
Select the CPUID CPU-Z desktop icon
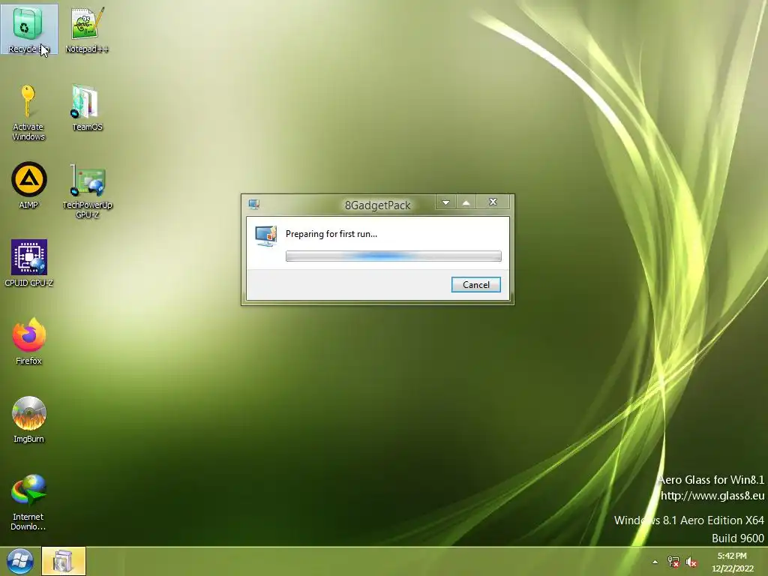tap(29, 263)
